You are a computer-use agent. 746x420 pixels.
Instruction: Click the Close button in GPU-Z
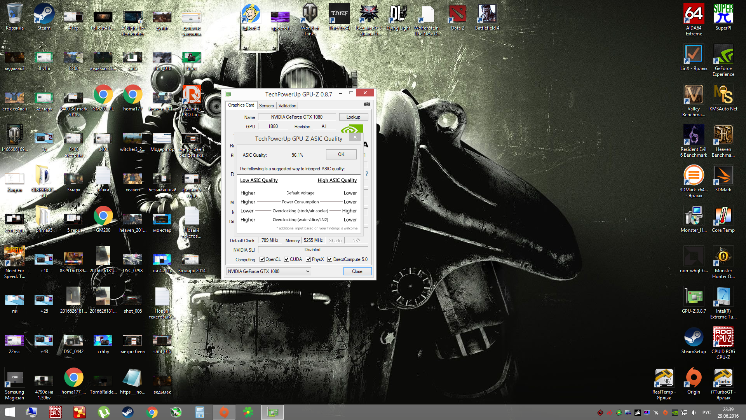coord(357,271)
